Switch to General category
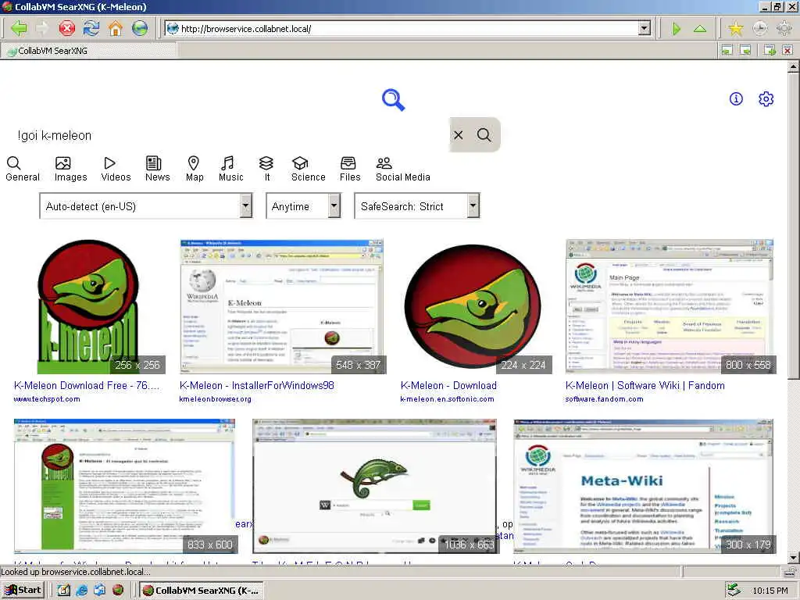 click(23, 170)
